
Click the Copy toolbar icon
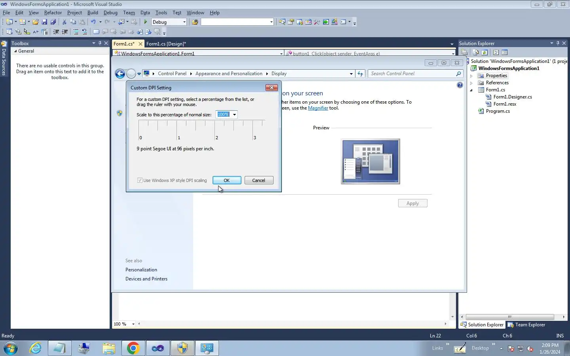point(73,22)
